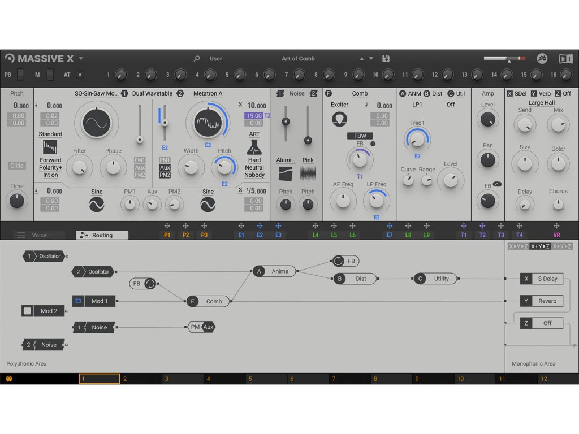Open the L4 LFO tab
Viewport: 579px width, 434px height.
click(316, 235)
